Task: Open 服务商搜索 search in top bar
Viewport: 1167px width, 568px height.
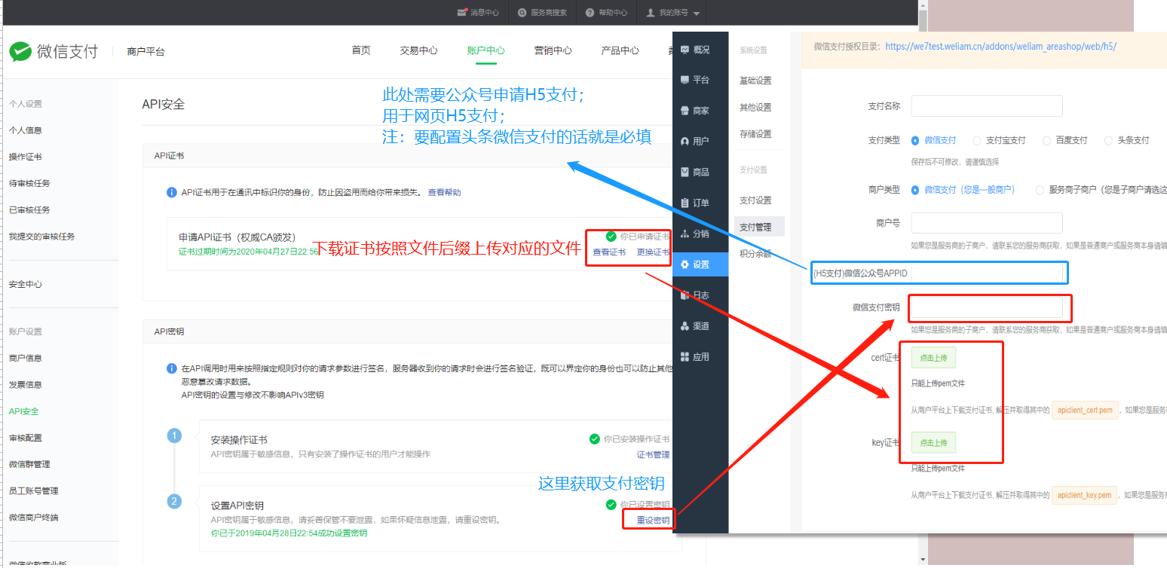Action: click(x=542, y=13)
